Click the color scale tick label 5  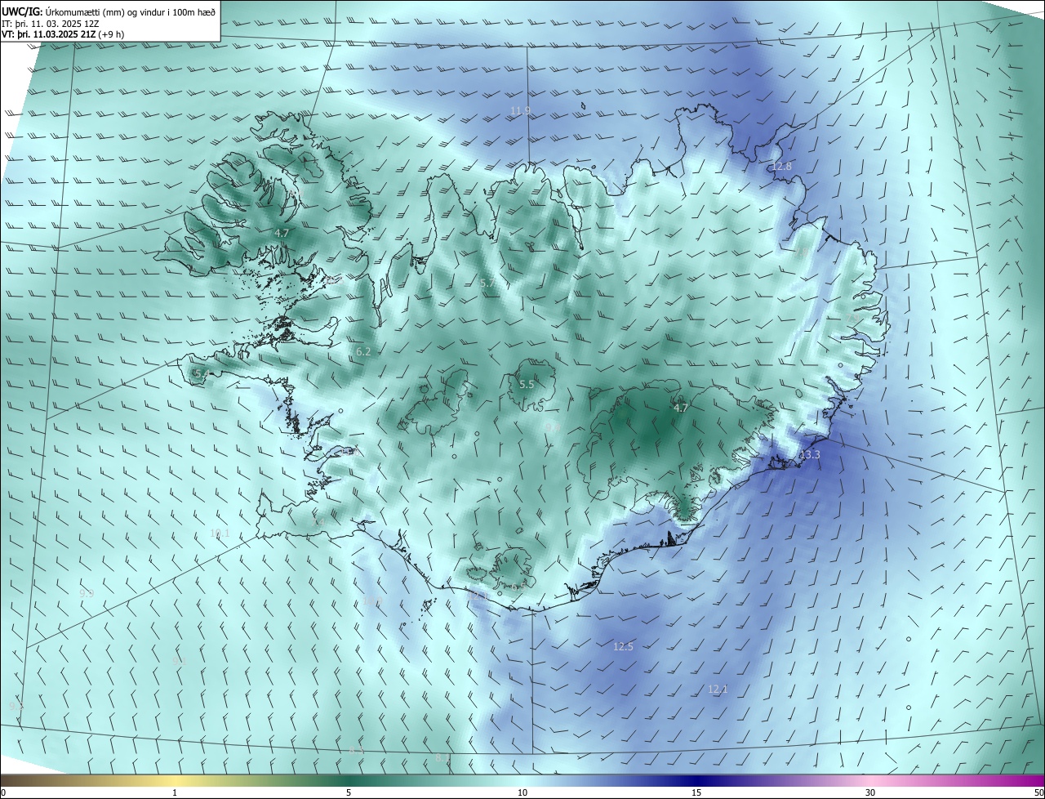click(x=349, y=792)
